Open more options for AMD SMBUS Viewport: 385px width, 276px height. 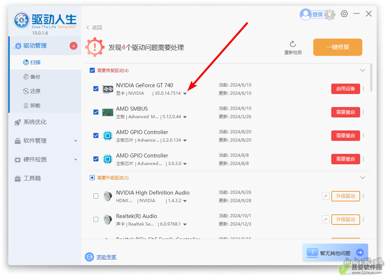pyautogui.click(x=363, y=112)
